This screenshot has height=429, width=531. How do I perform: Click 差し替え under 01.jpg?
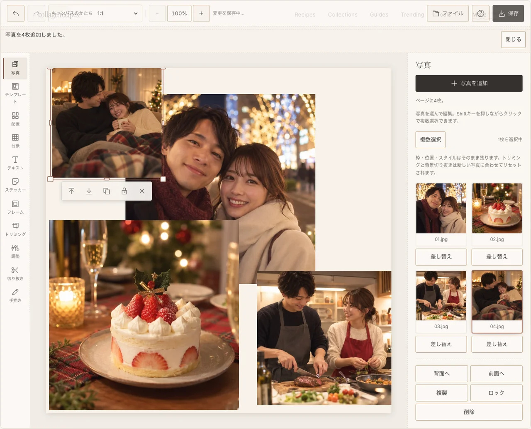[x=441, y=257]
